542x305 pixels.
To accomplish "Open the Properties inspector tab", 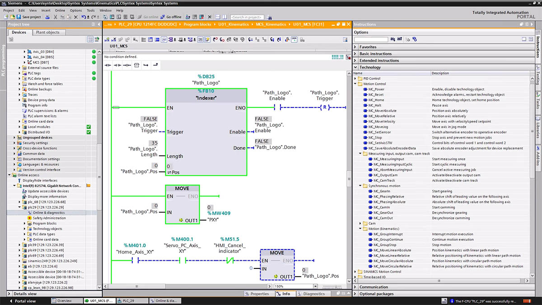I will pyautogui.click(x=257, y=294).
